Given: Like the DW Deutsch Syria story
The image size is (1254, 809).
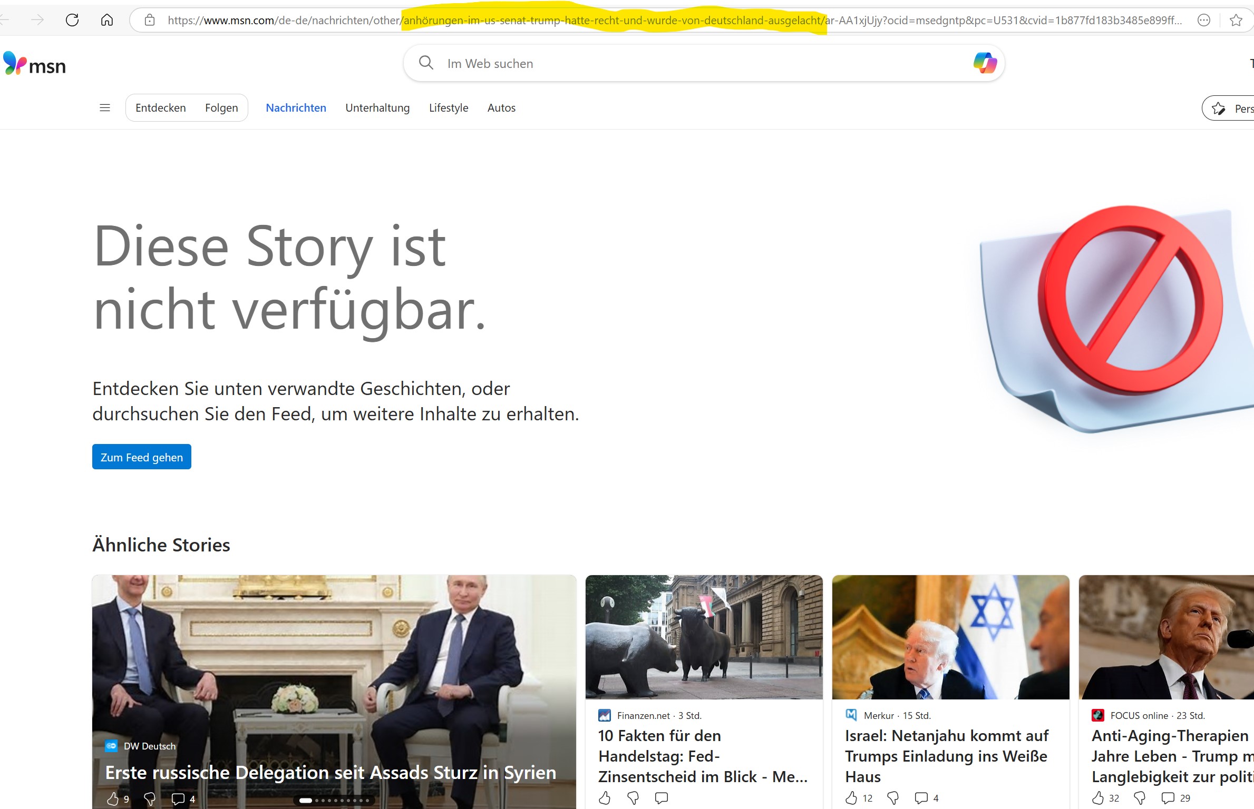Looking at the screenshot, I should click(x=113, y=798).
